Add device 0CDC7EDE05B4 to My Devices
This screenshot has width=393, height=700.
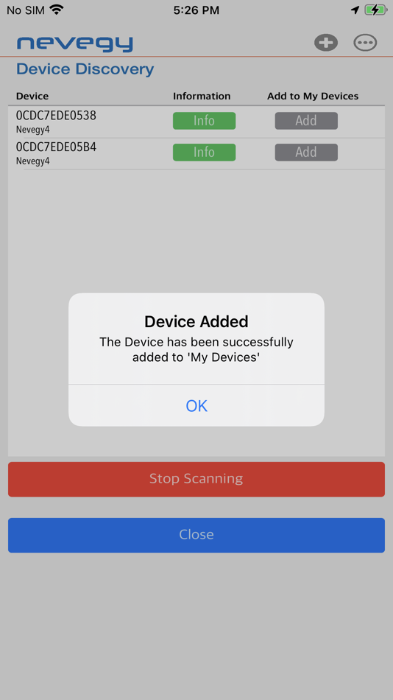point(306,153)
